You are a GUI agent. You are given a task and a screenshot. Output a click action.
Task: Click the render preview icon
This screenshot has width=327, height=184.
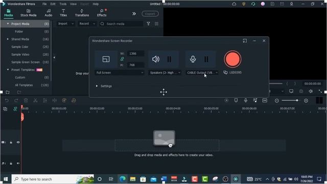tap(226, 100)
